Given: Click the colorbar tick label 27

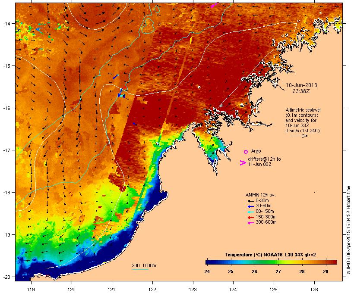Looking at the screenshot, I should [x=278, y=271].
